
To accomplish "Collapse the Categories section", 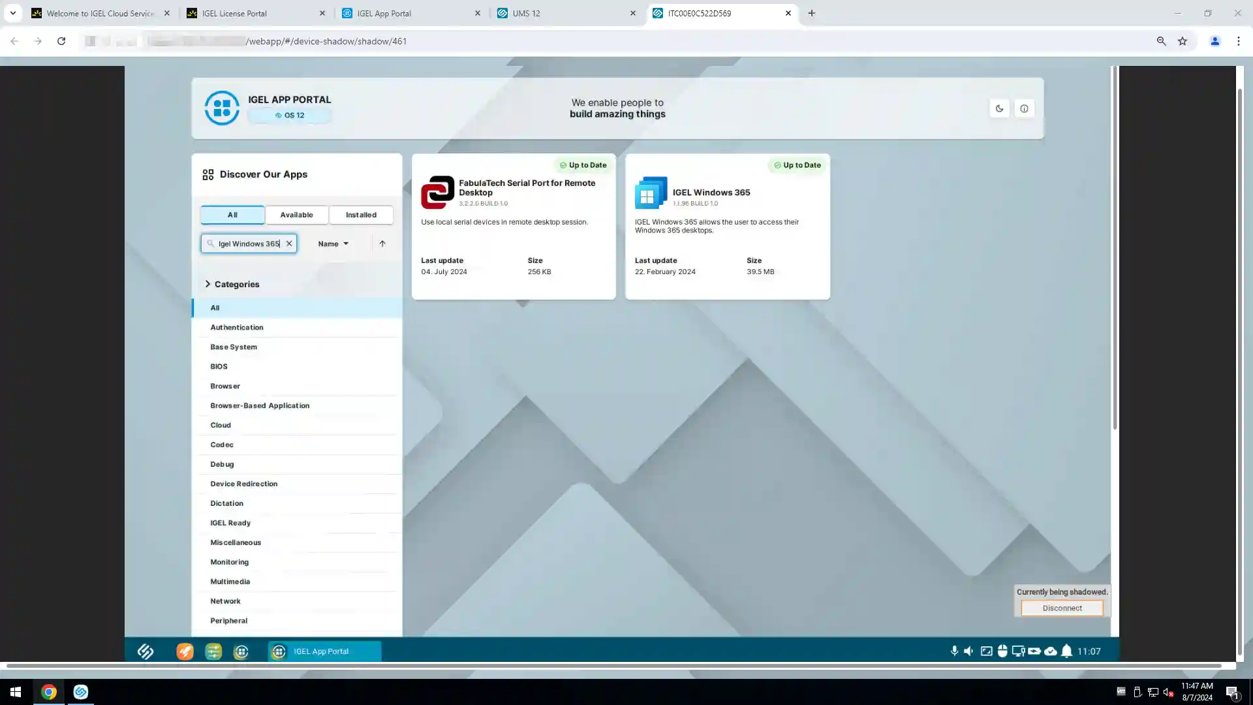I will click(x=208, y=284).
